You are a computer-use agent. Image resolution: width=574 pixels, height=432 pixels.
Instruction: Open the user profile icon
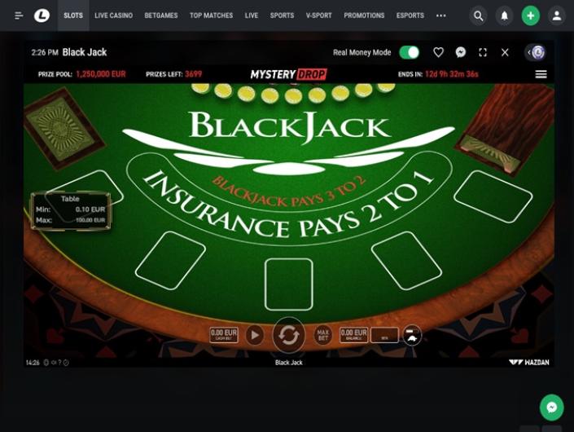click(557, 15)
